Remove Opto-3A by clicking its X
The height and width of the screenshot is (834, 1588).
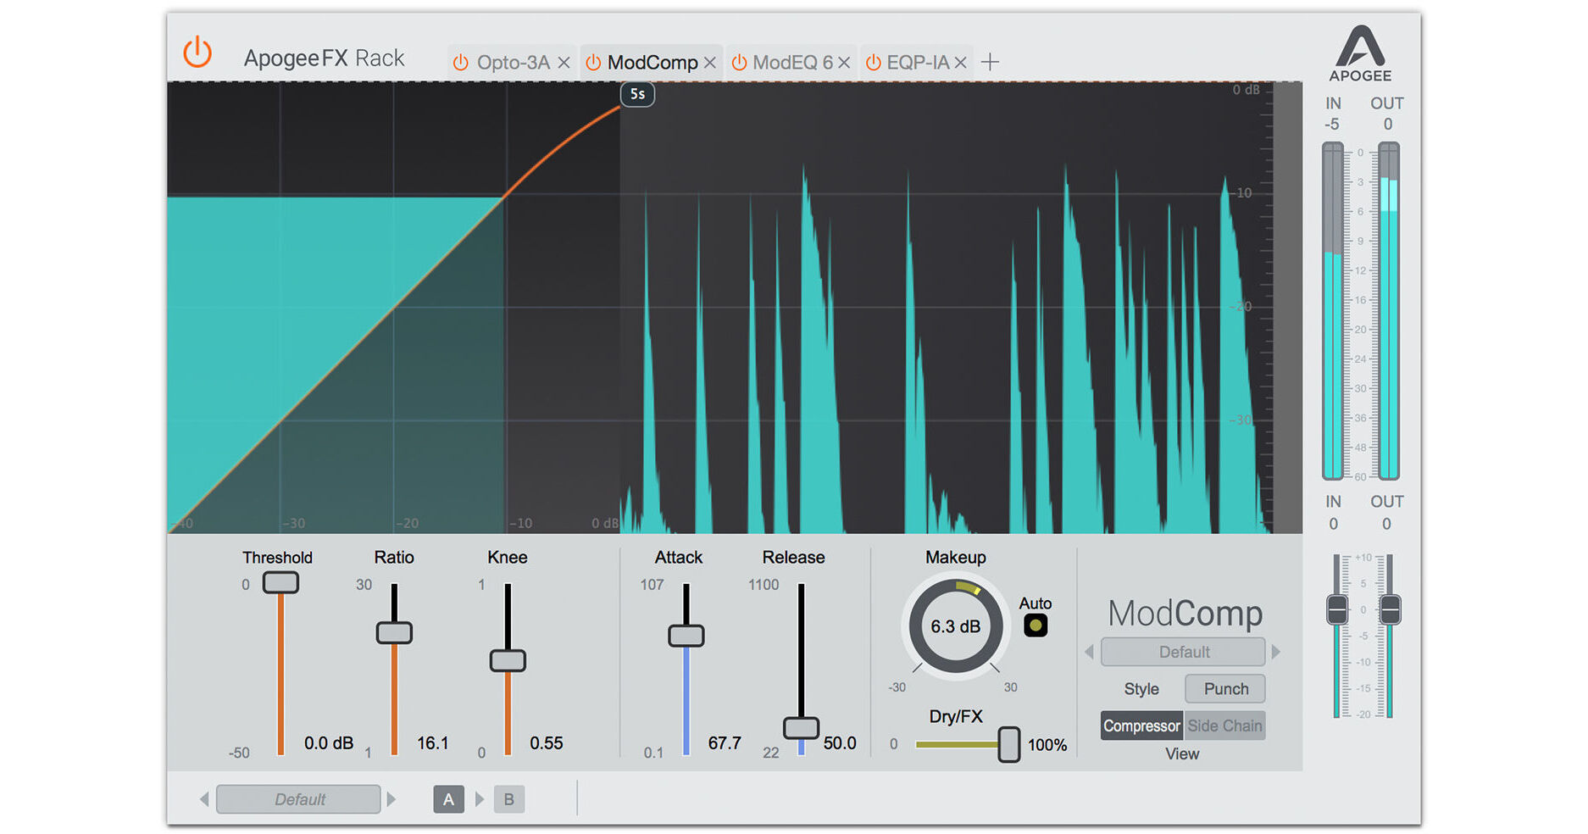click(564, 61)
